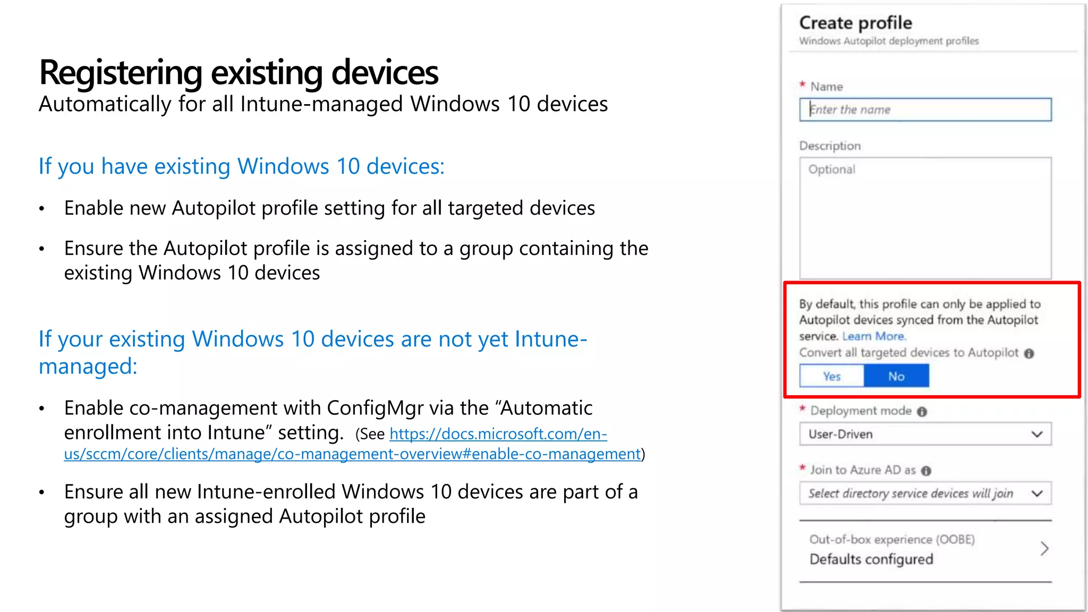Click the profile Name input field
This screenshot has width=1088, height=612.
pos(925,109)
